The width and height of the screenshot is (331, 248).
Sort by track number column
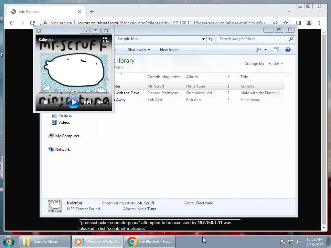[x=232, y=77]
